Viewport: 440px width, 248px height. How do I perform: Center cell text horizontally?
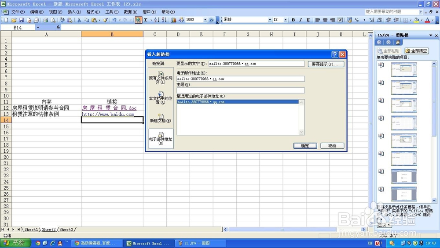(325, 20)
